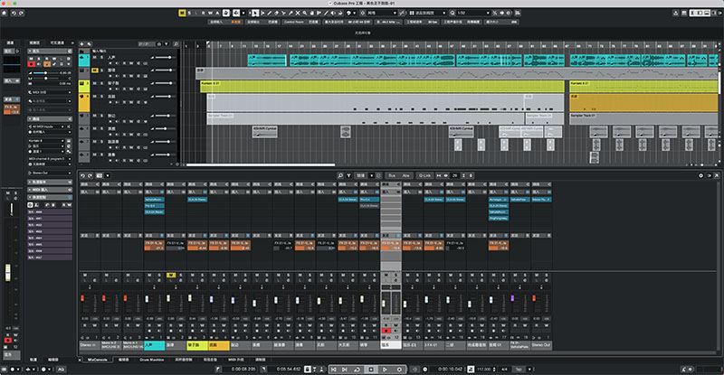Open the MixConsole settings gear
724x375 pixels.
[700, 175]
